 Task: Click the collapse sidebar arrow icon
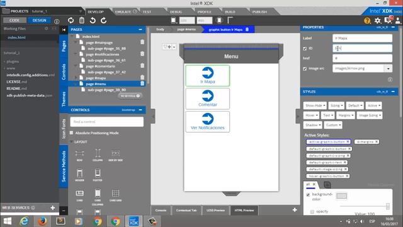pos(64,30)
